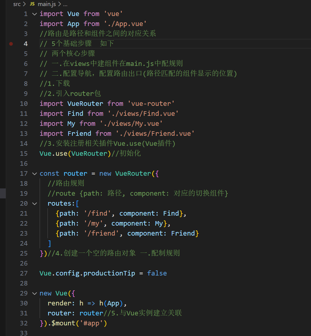Open the src breadcrumb folder

(x=17, y=4)
